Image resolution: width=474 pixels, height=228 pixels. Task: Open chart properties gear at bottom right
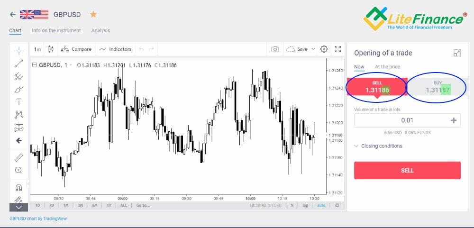(x=337, y=205)
